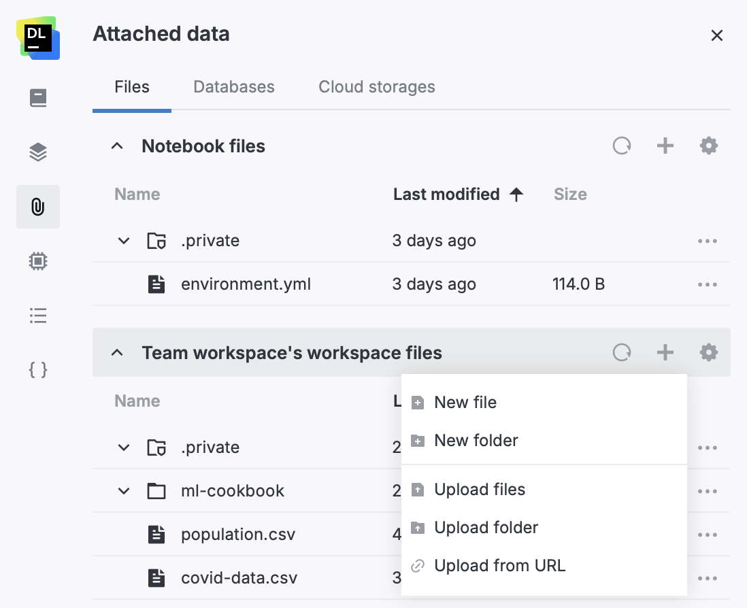
Task: Refresh Team workspace's workspace files
Action: (x=621, y=352)
